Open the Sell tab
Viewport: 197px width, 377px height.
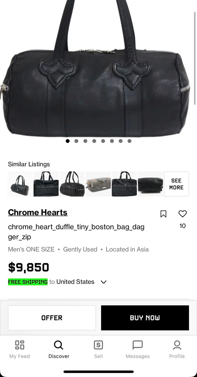coord(98,349)
